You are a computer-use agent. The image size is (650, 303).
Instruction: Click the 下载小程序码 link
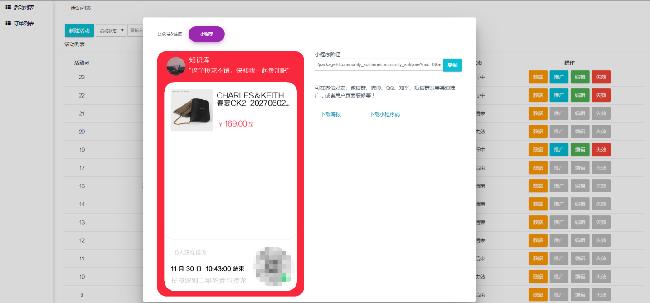click(x=384, y=114)
